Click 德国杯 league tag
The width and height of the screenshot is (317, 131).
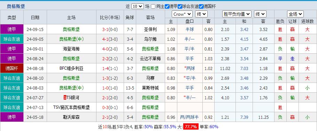(12, 68)
